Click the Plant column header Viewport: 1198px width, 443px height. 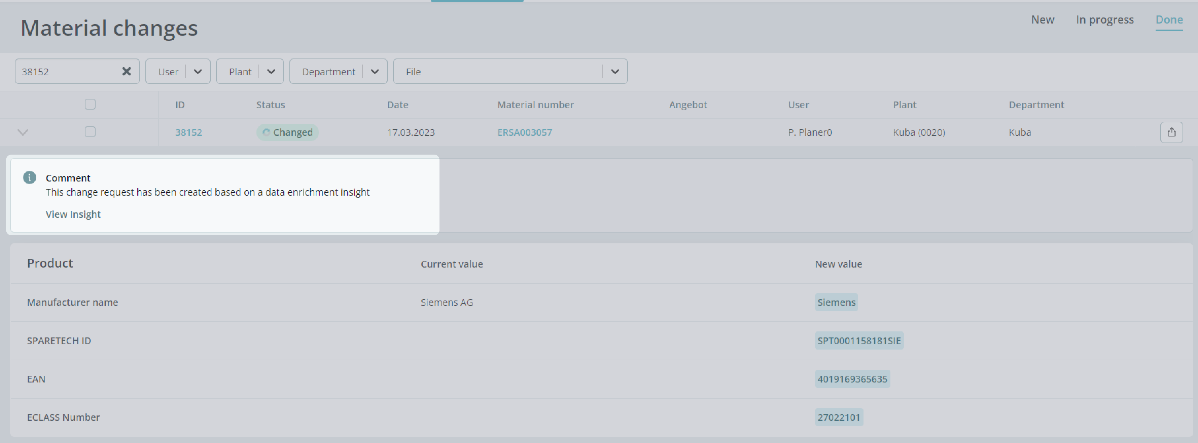pos(904,105)
